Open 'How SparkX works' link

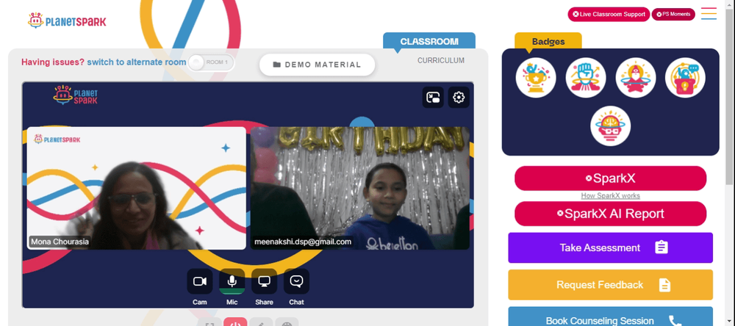pos(610,196)
